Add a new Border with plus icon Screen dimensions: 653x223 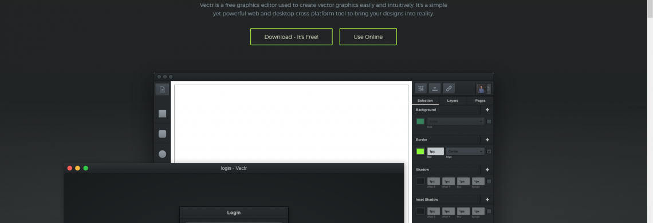487,140
